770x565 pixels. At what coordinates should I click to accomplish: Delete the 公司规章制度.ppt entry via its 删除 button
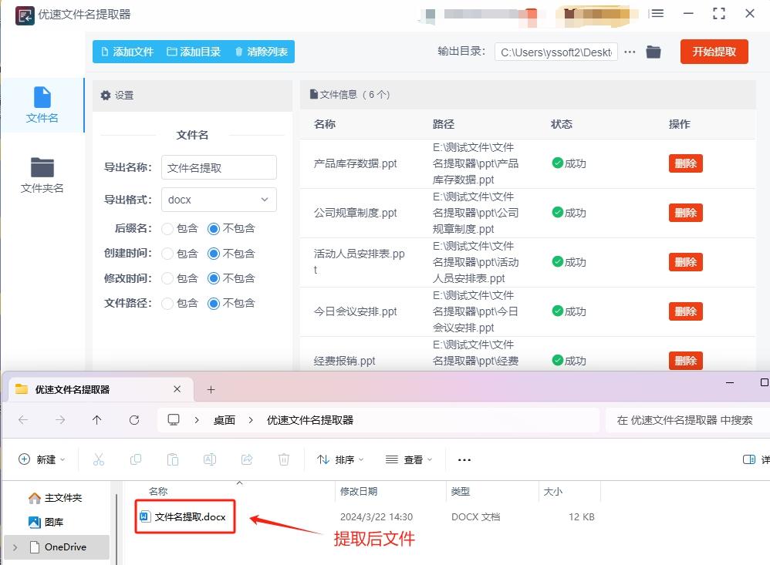pyautogui.click(x=685, y=213)
